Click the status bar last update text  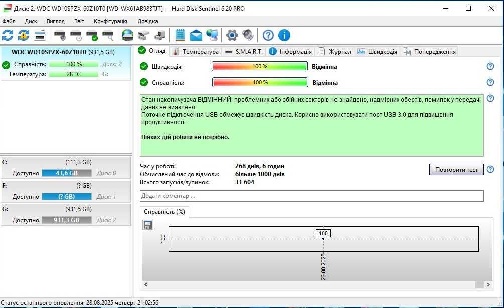[x=80, y=303]
